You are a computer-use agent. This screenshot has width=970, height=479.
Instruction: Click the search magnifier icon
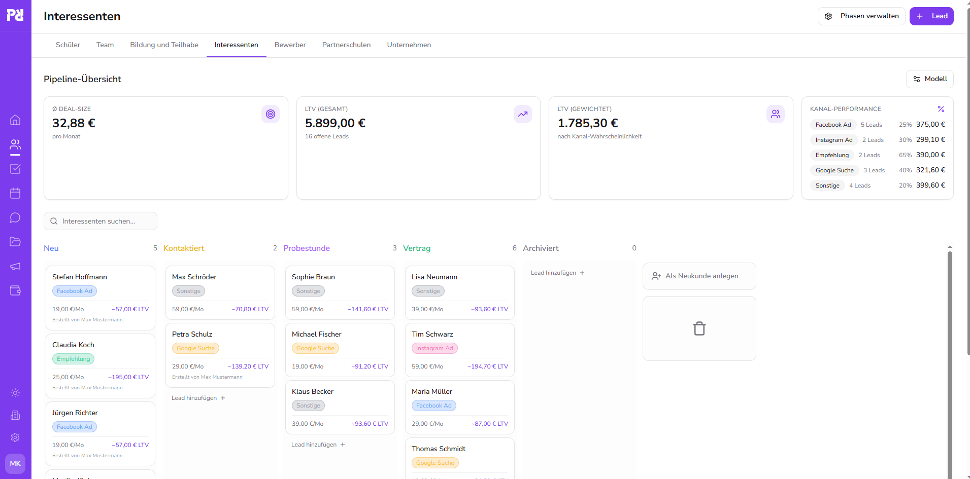coord(54,221)
